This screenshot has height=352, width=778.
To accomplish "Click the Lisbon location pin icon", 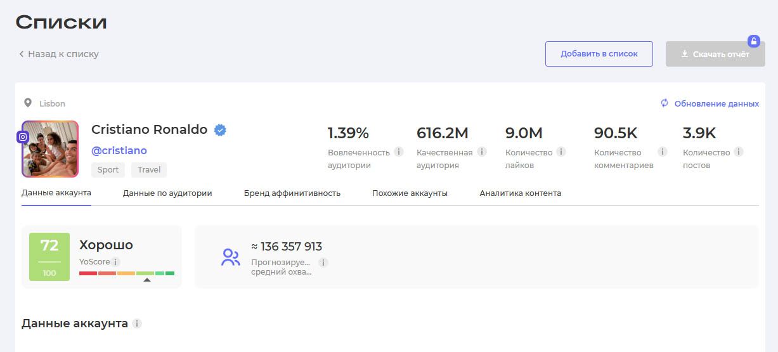I will pyautogui.click(x=28, y=103).
